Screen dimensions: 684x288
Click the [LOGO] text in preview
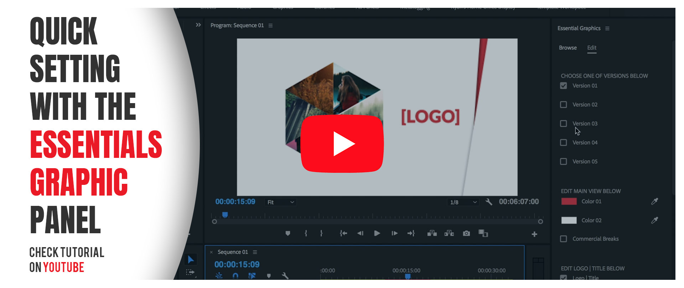coord(430,117)
